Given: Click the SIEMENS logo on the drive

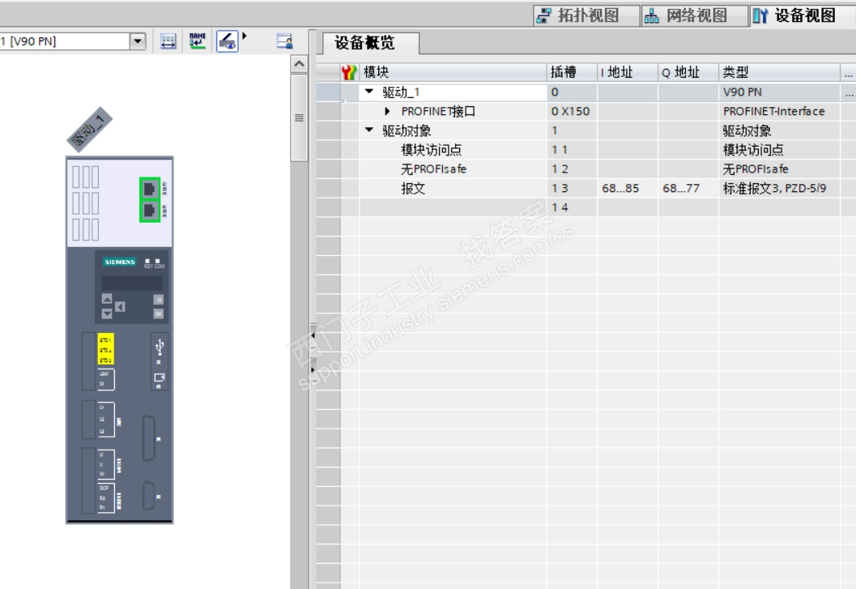Looking at the screenshot, I should click(120, 262).
